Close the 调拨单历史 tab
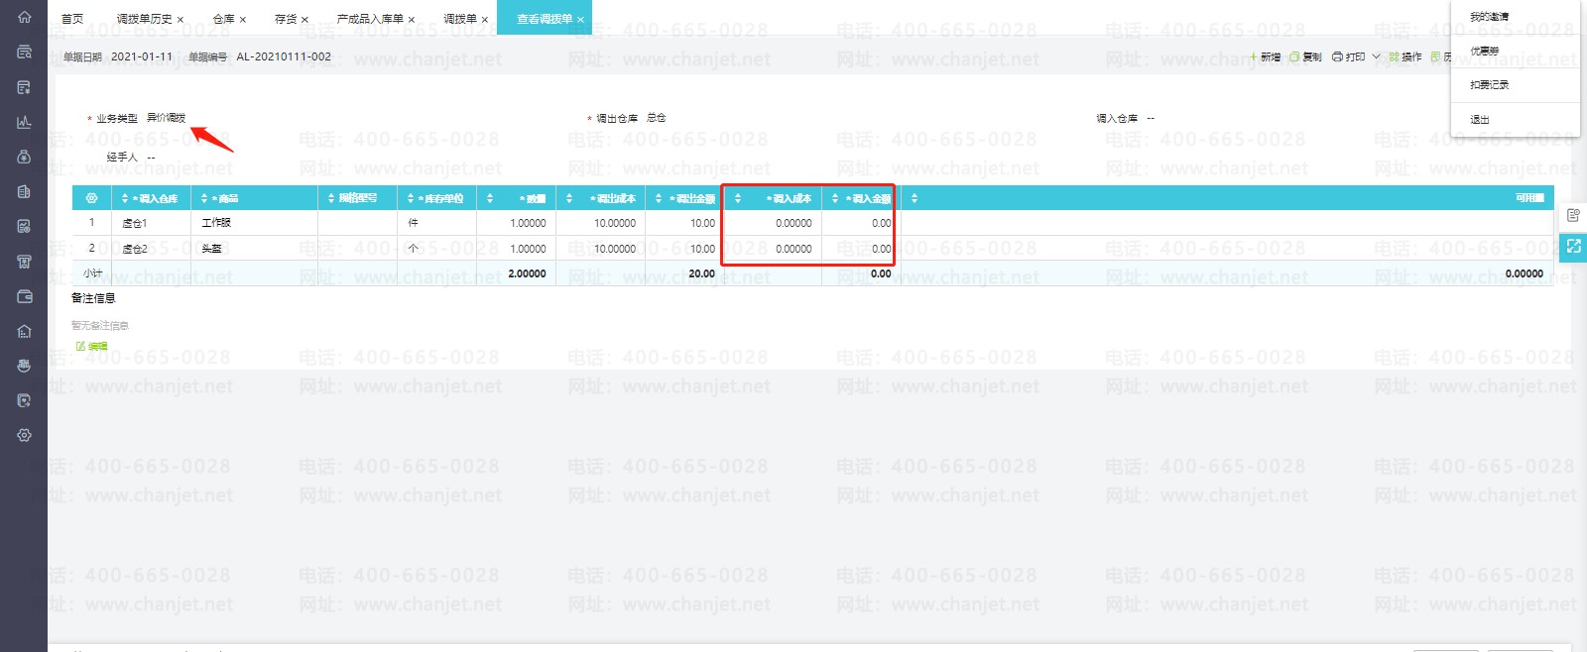The image size is (1587, 652). coord(180,20)
